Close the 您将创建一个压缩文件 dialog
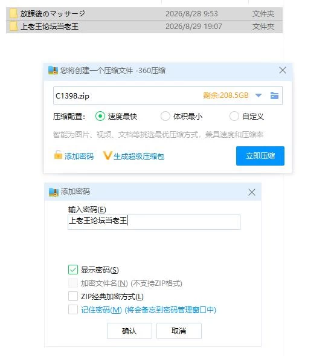331x356 pixels. point(283,70)
